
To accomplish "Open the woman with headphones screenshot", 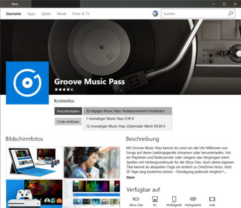I will click(x=92, y=162).
